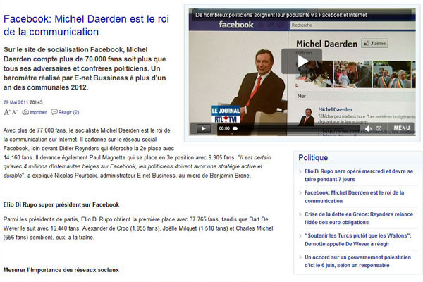The height and width of the screenshot is (282, 423).
Task: Click the subheading Elio Di Rupo super président sur Facebook
Action: 61,204
